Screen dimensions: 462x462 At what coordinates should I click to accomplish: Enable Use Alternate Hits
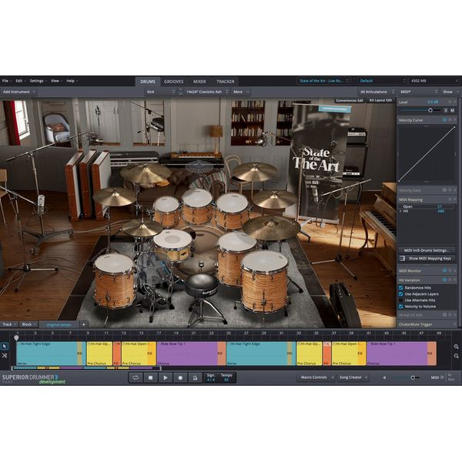[400, 300]
